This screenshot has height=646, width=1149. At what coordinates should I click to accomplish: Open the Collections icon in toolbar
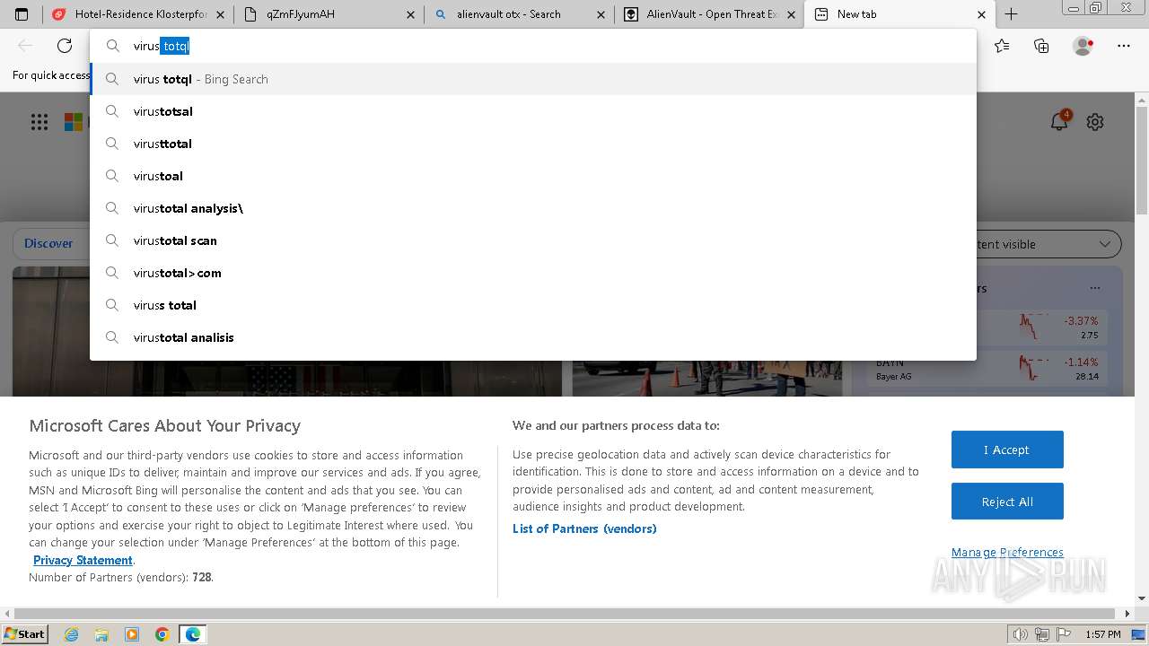1041,46
